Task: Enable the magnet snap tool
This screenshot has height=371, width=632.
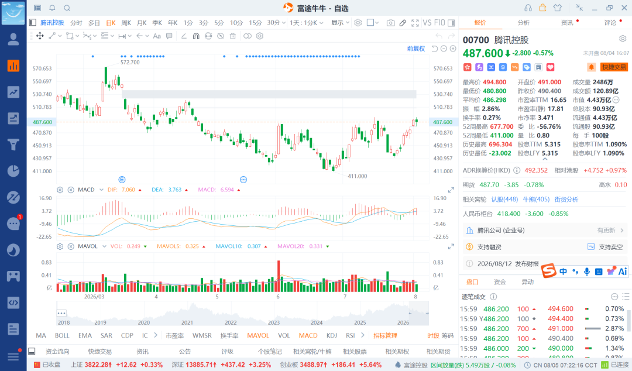Action: click(196, 36)
